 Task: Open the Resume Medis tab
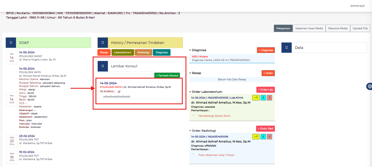pos(338,28)
